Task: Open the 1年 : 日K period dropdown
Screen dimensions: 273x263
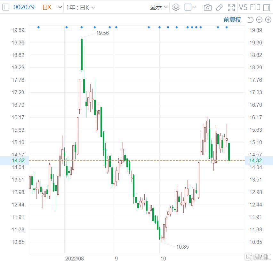Action: (x=80, y=7)
